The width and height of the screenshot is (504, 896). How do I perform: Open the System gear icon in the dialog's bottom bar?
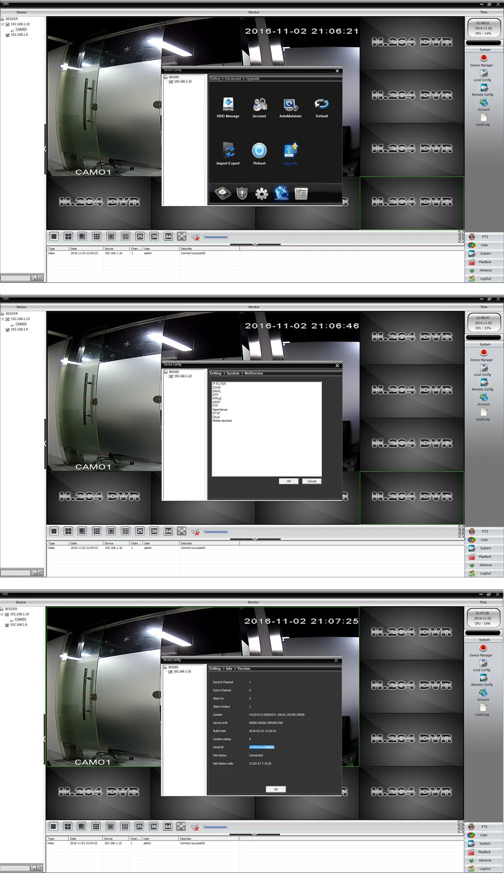(261, 194)
